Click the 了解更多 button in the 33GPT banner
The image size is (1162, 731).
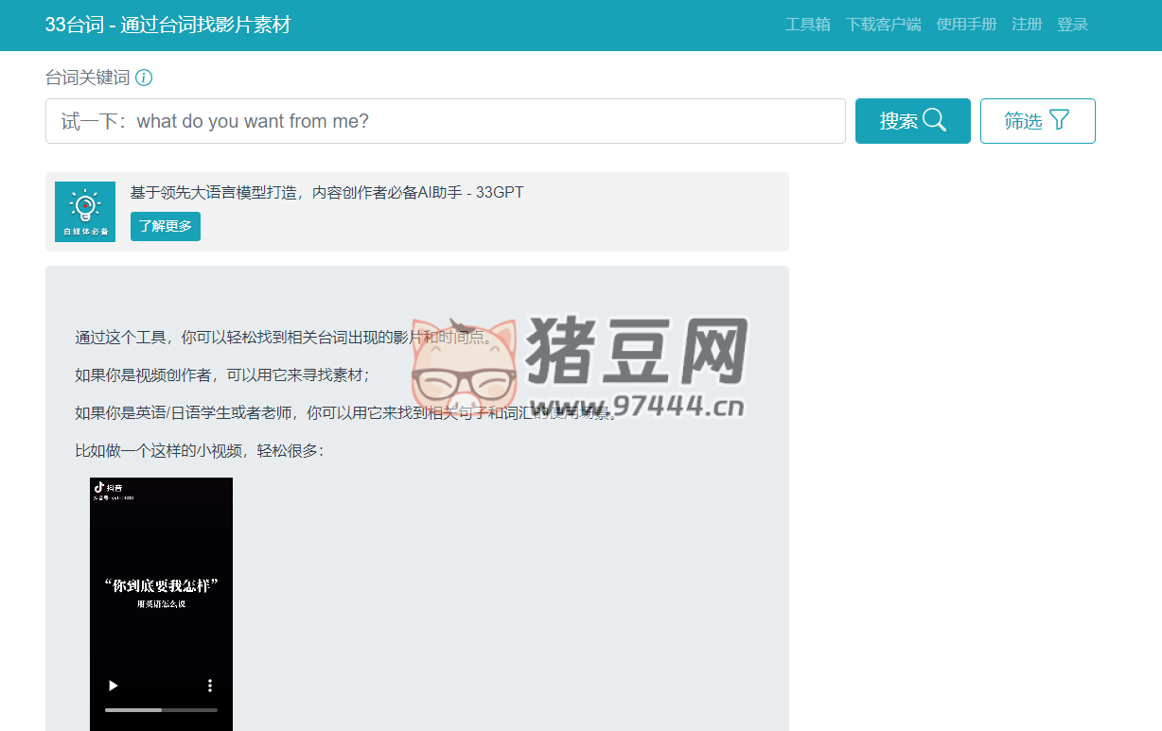(165, 226)
